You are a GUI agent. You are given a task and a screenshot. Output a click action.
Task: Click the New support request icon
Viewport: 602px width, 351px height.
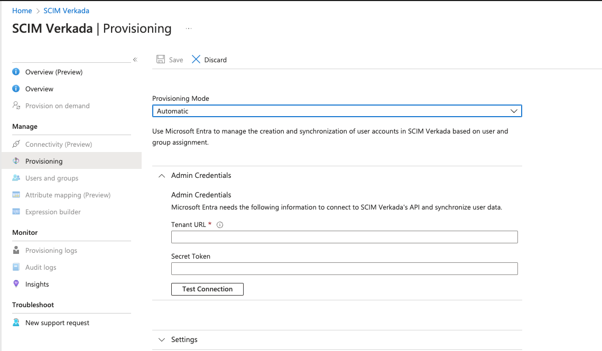[16, 322]
